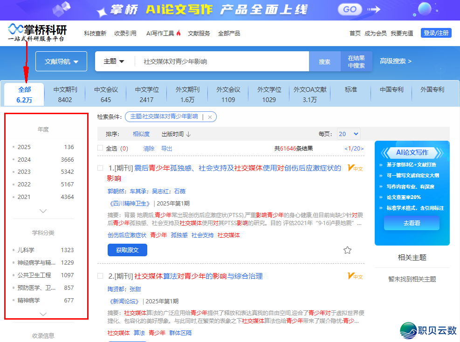This screenshot has height=342, width=460.
Task: Remove the 主题 search condition tag
Action: coord(210,117)
